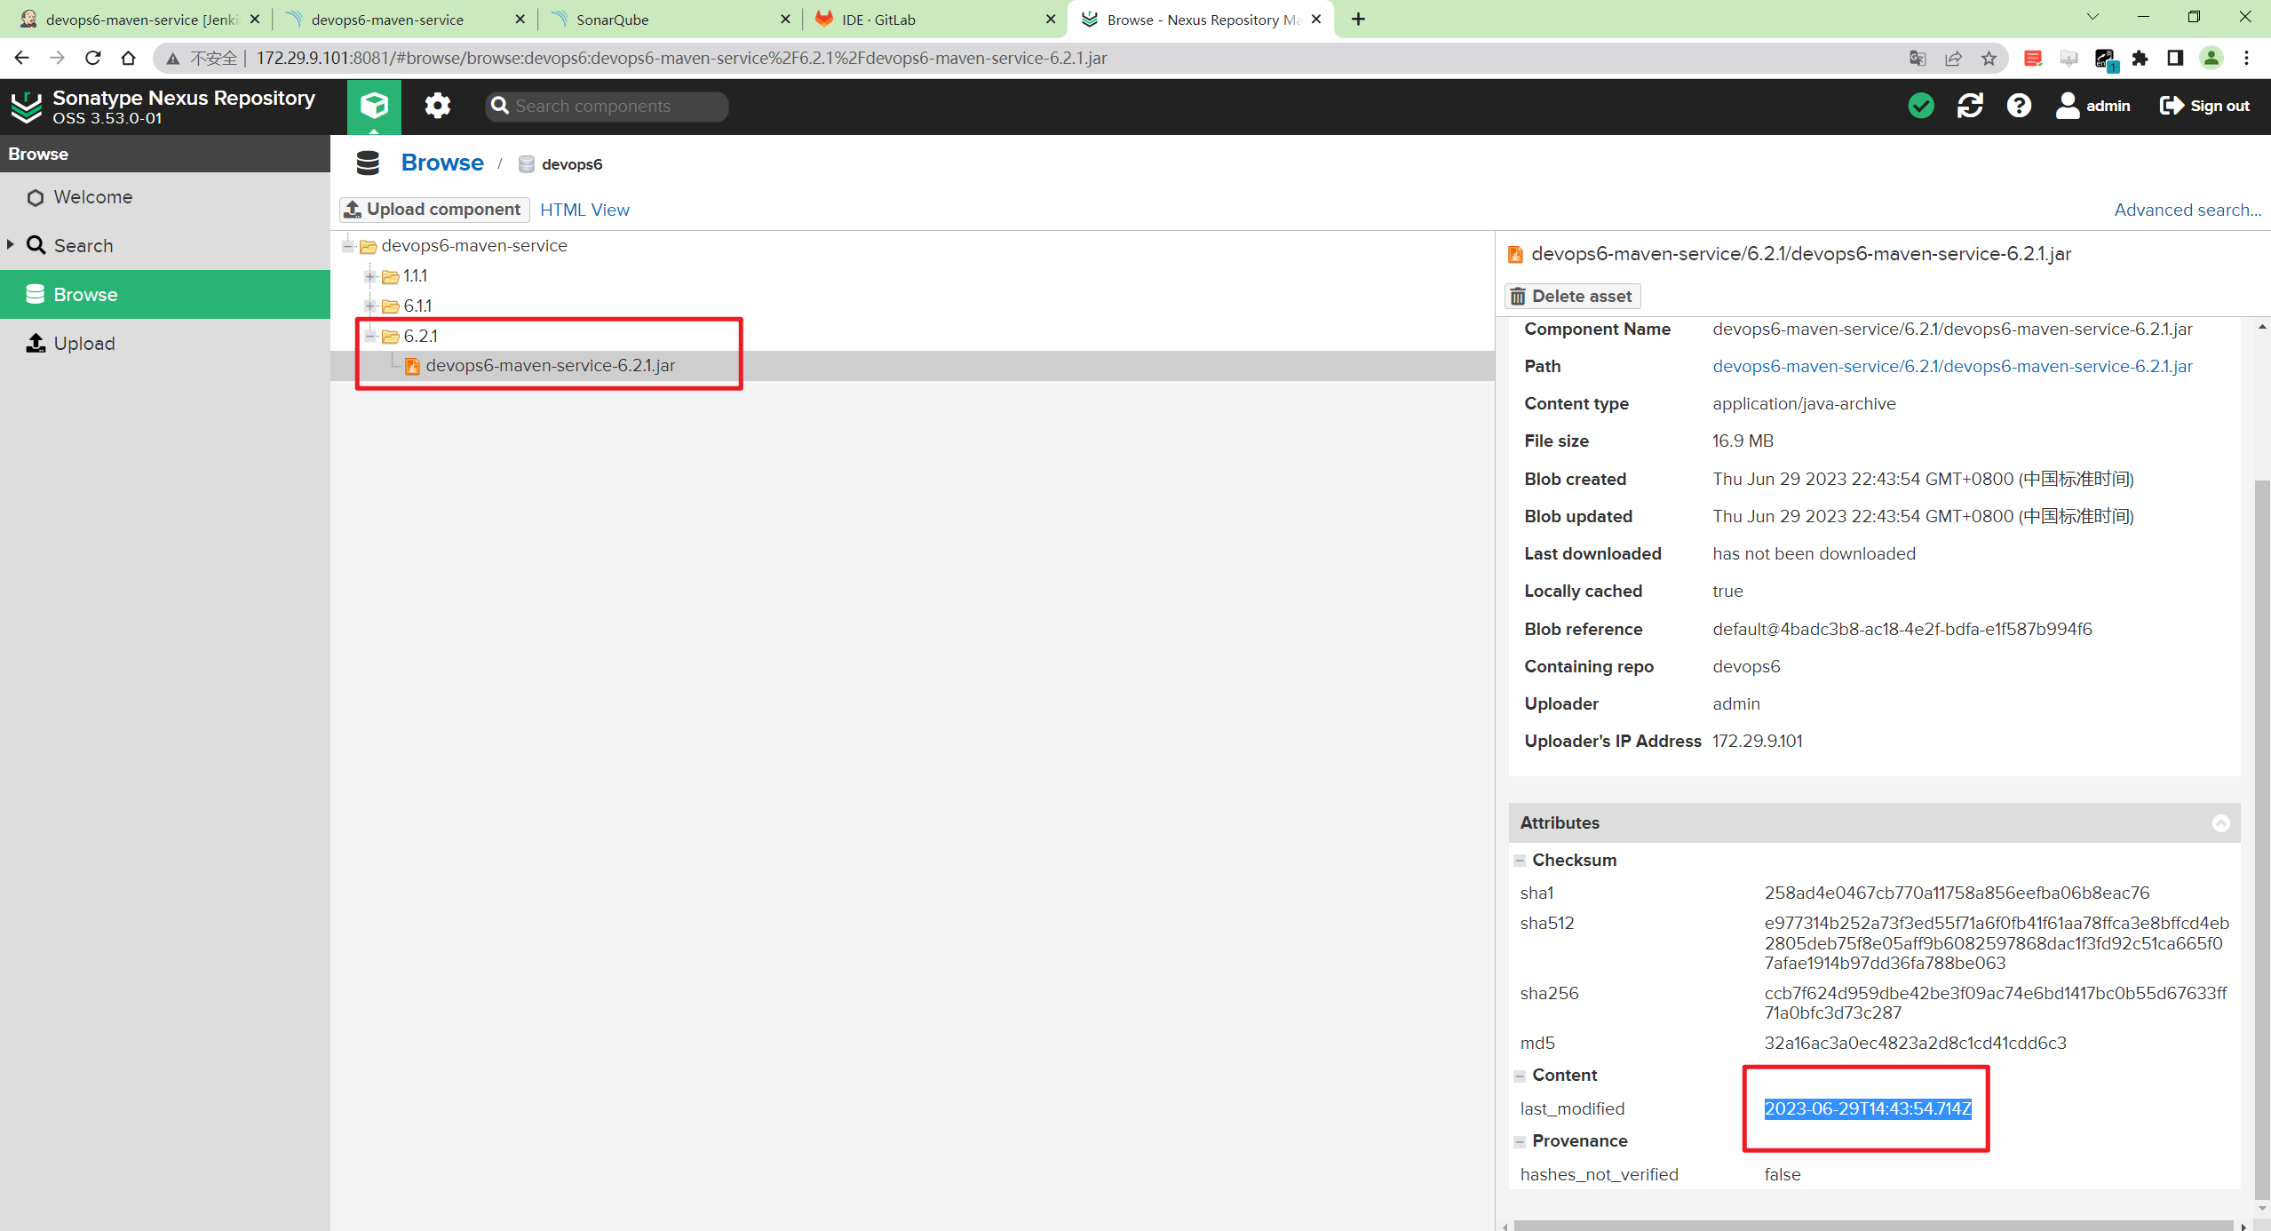Toggle the browser side panel icon

2175,59
